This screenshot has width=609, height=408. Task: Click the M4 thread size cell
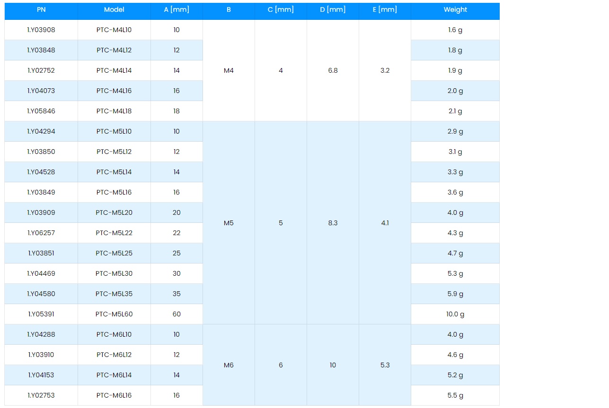coord(229,71)
